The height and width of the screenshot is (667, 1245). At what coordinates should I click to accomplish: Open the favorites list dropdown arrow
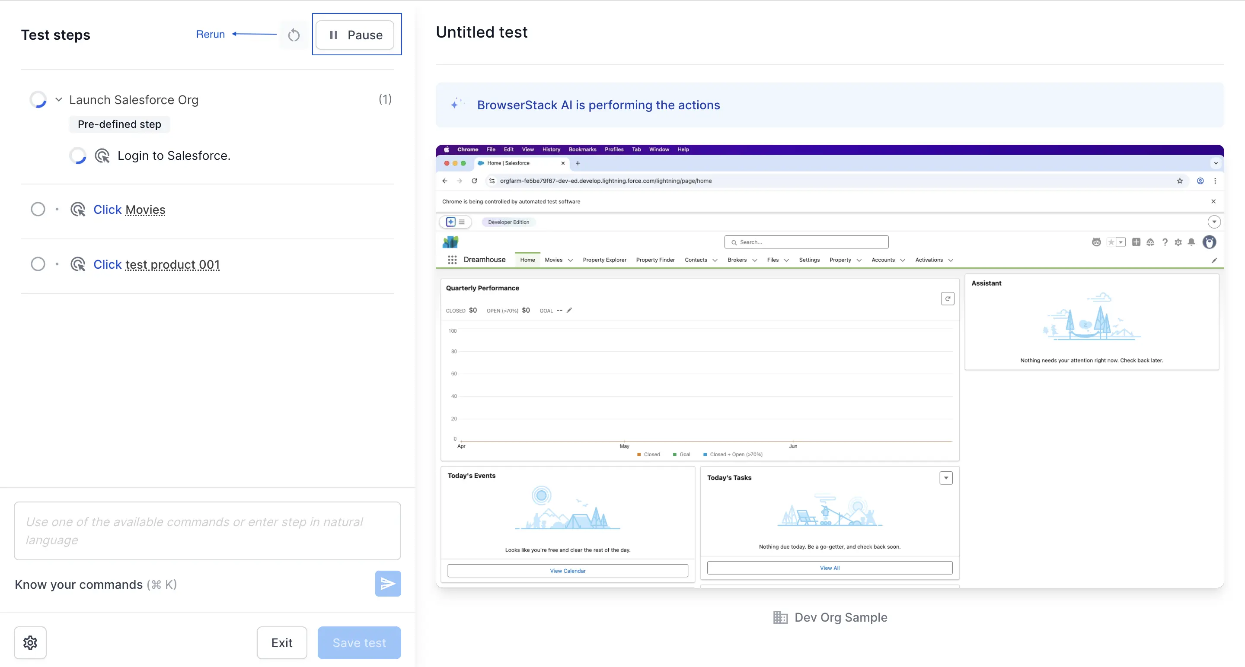pos(1121,242)
